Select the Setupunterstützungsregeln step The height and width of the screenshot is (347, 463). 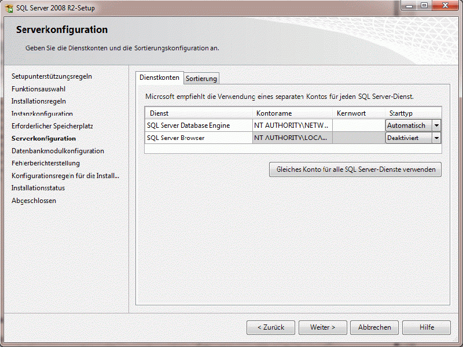[52, 76]
